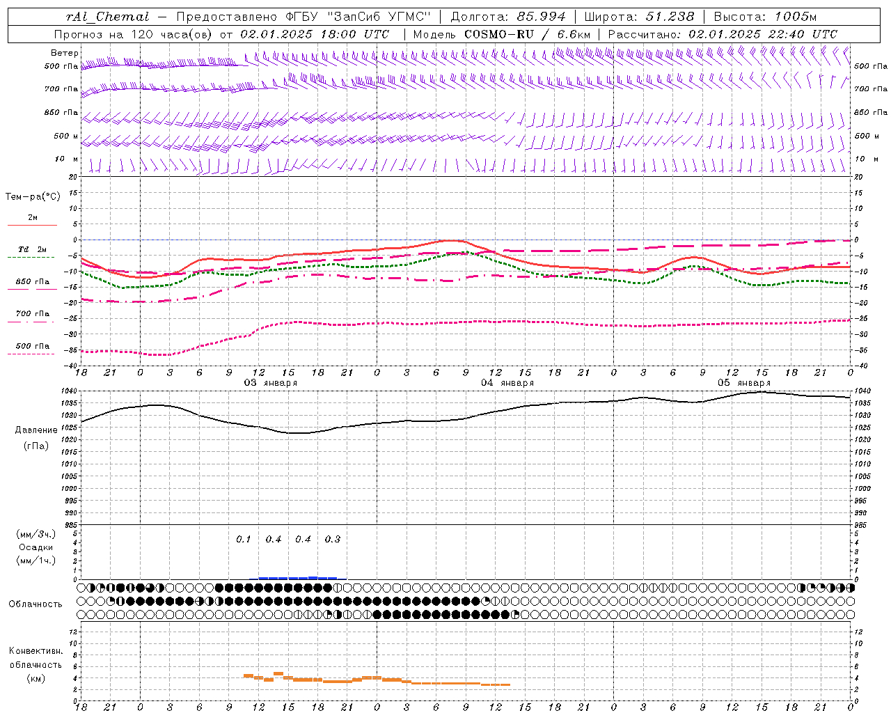This screenshot has width=891, height=713.
Task: Select the 0.3 precipitation amount
Action: [333, 539]
